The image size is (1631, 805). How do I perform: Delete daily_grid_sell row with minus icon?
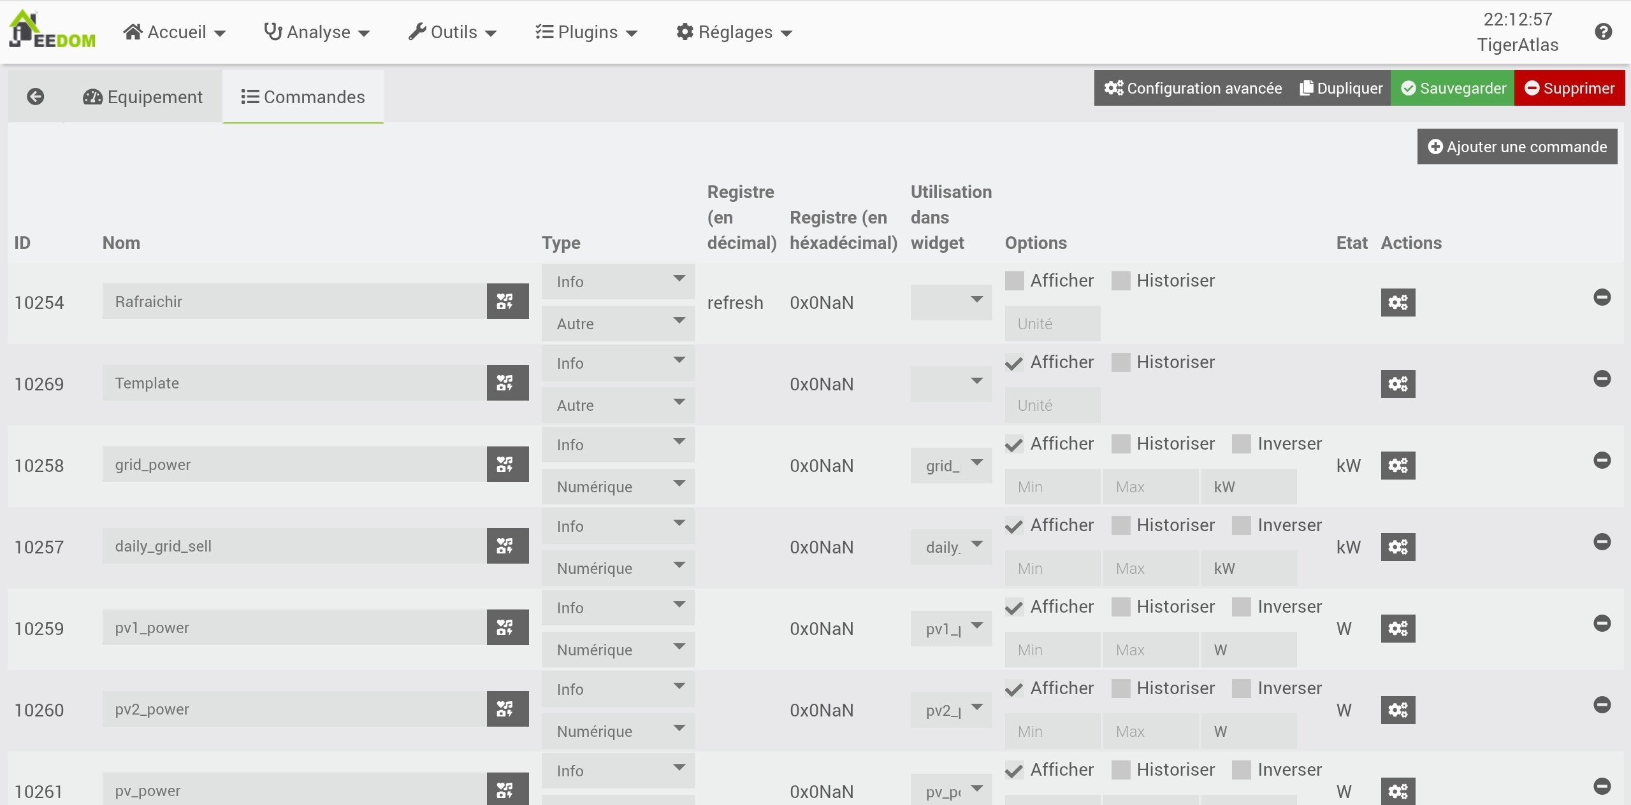pos(1602,542)
